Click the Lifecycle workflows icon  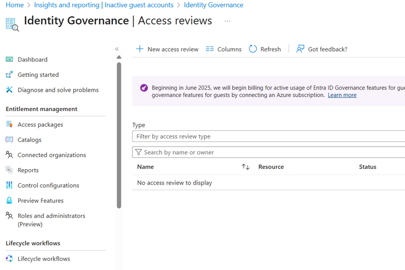[9, 259]
